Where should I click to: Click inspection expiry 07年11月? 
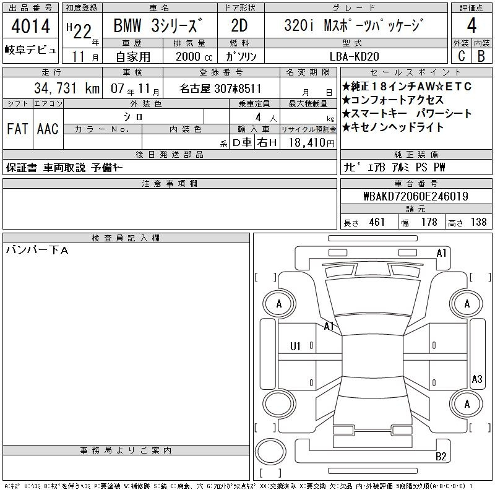tap(135, 88)
